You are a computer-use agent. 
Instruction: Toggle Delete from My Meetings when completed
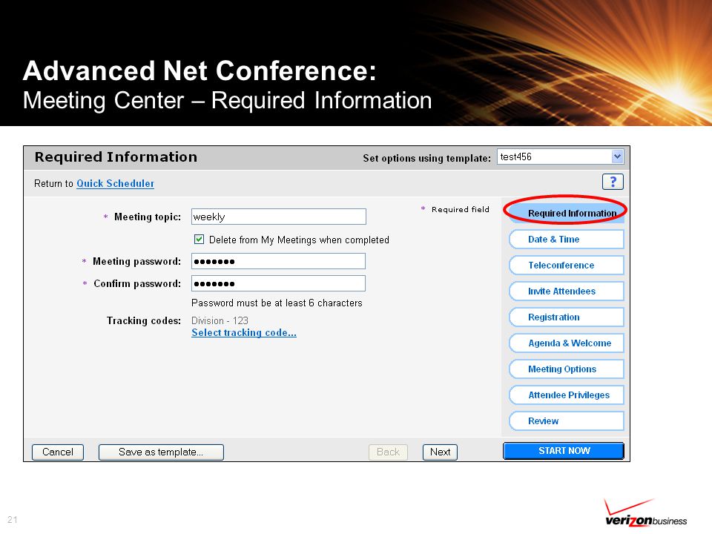pyautogui.click(x=199, y=240)
